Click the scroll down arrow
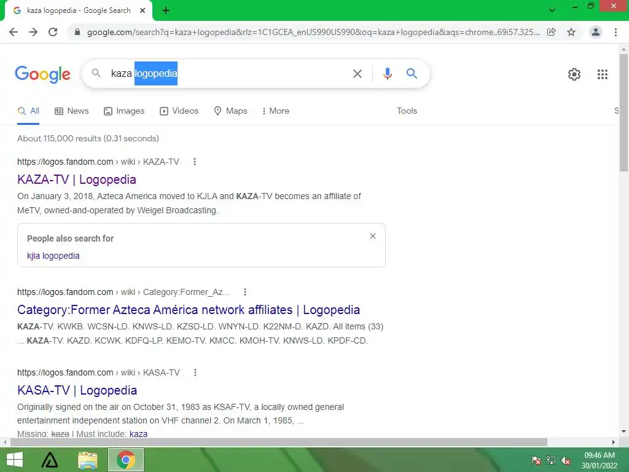 tap(624, 432)
